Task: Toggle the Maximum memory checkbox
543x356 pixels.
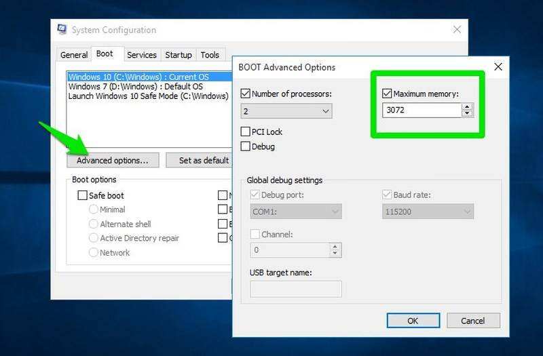Action: 387,94
